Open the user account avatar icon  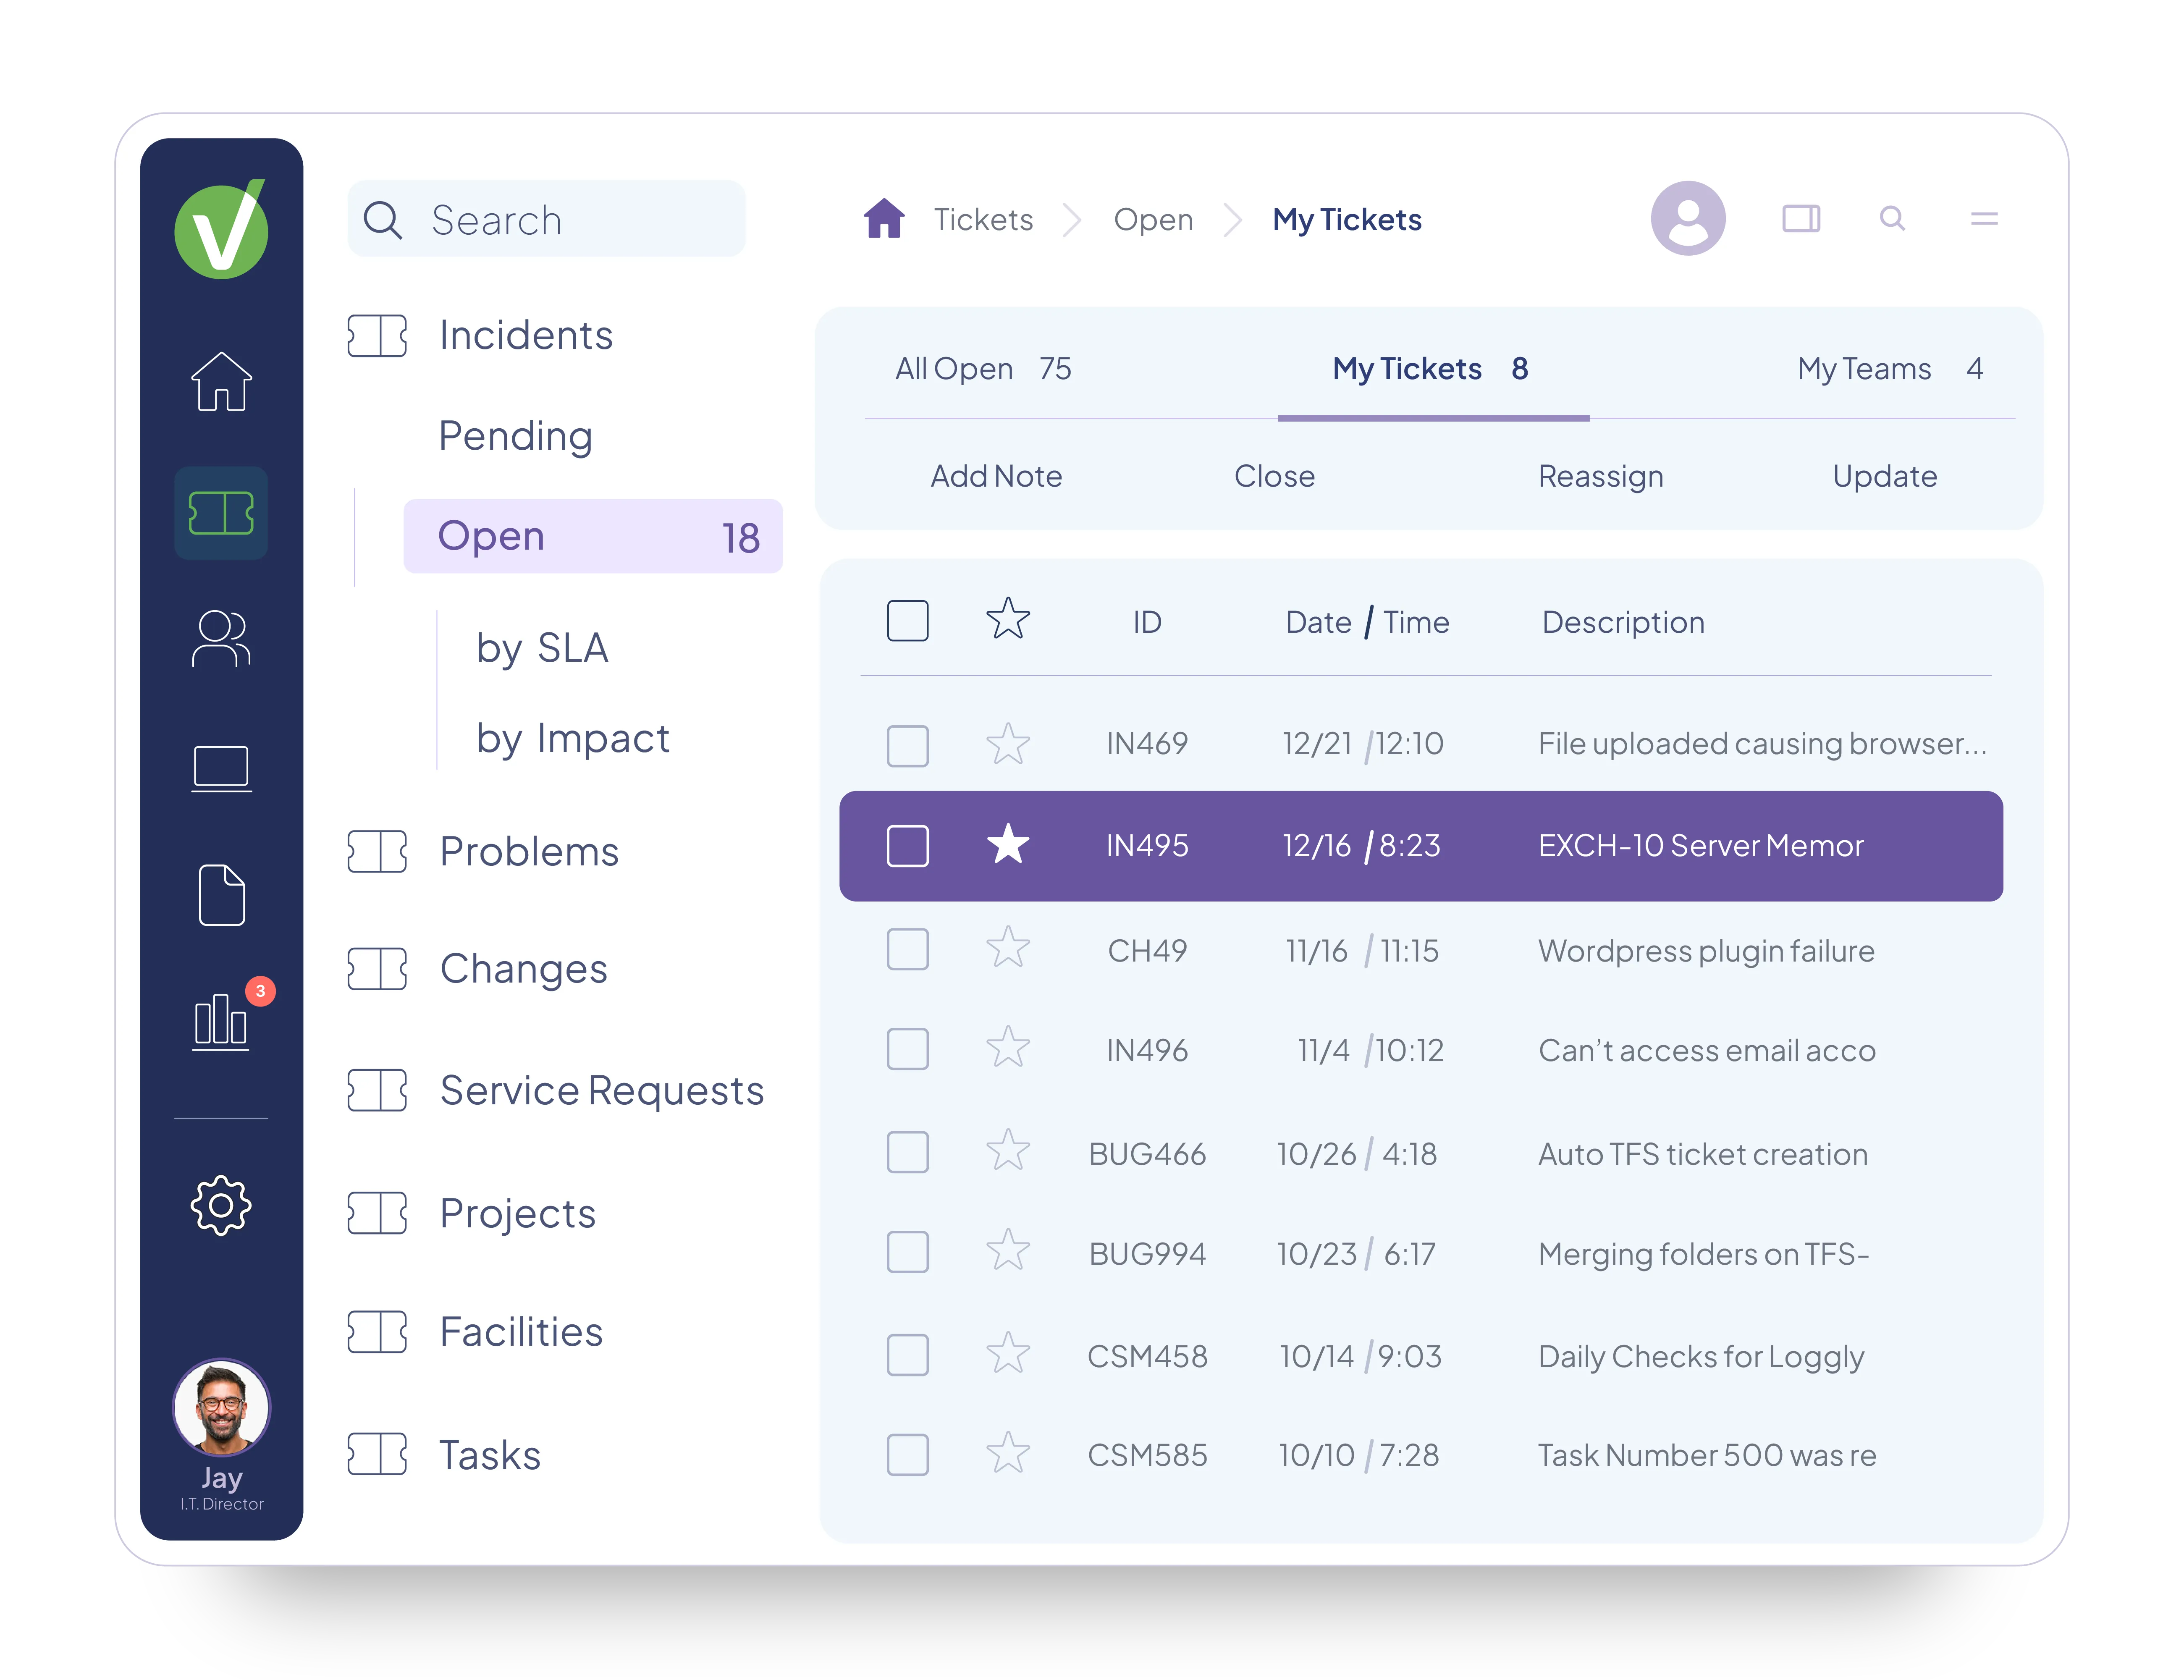[x=1688, y=218]
